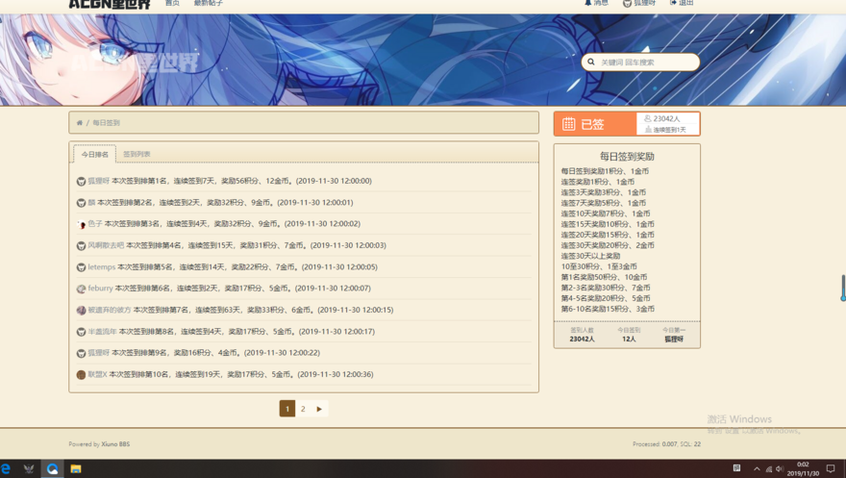This screenshot has width=846, height=478.
Task: Go to pagination page 2
Action: [x=303, y=409]
